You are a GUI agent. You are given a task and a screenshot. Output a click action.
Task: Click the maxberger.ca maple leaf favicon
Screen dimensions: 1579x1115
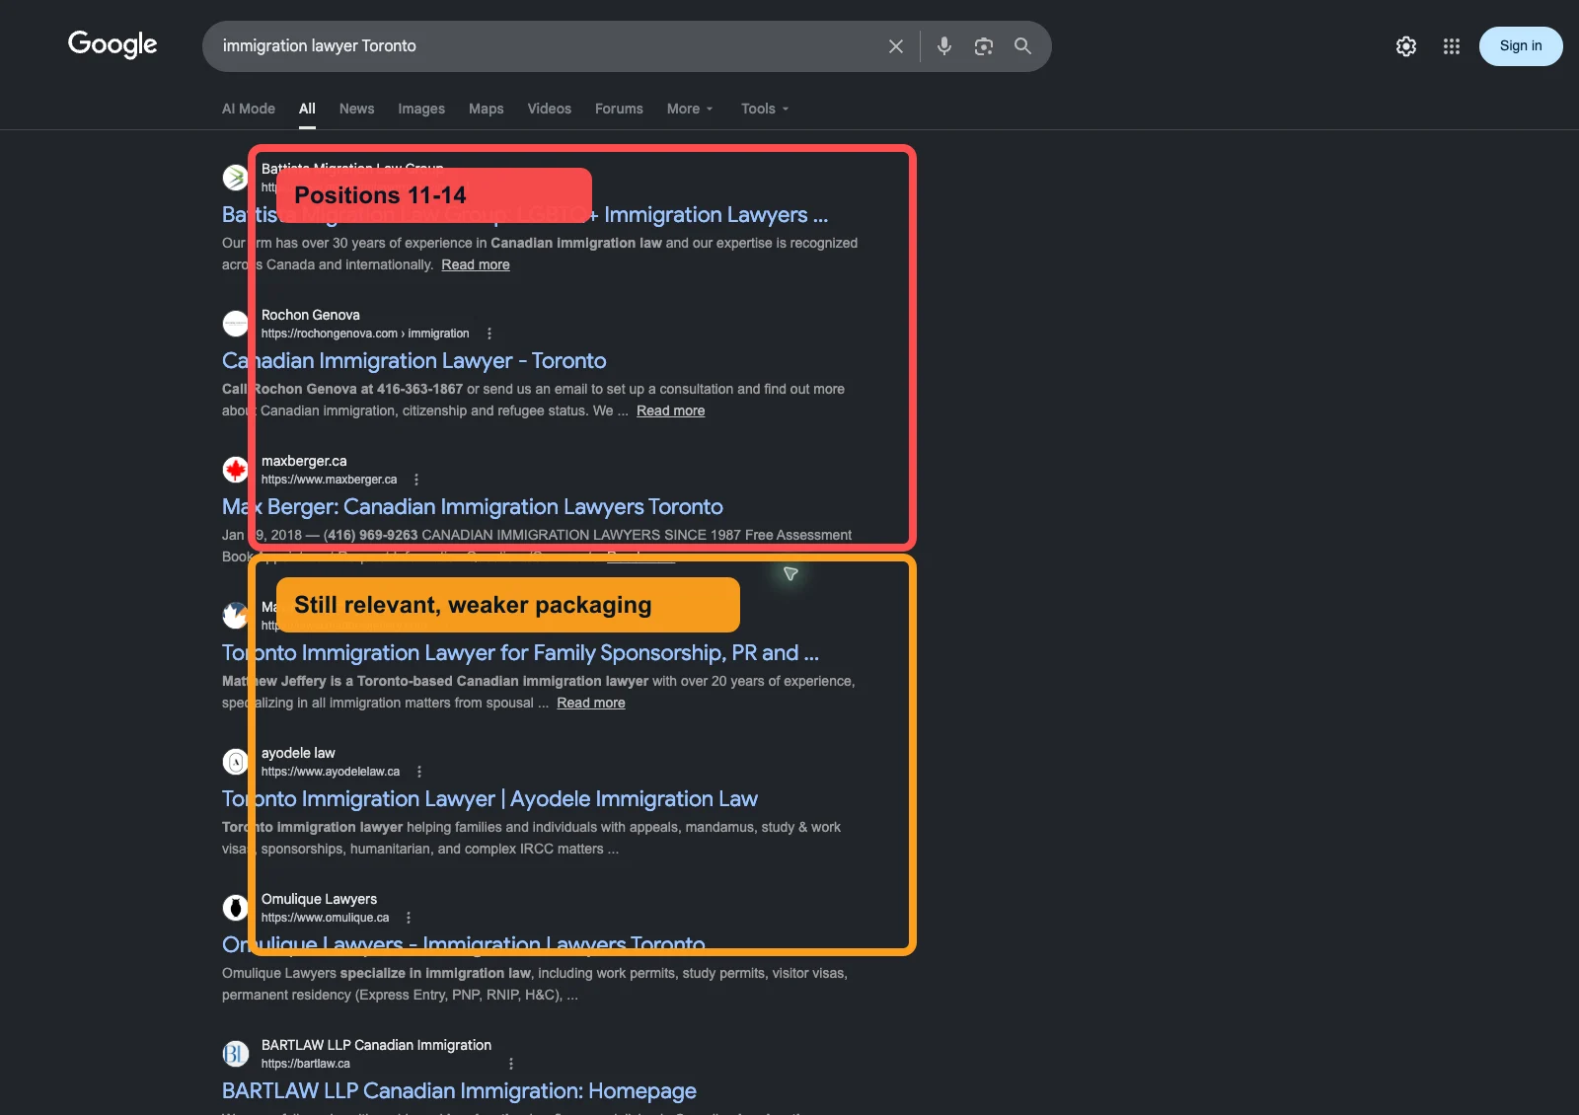click(x=235, y=470)
